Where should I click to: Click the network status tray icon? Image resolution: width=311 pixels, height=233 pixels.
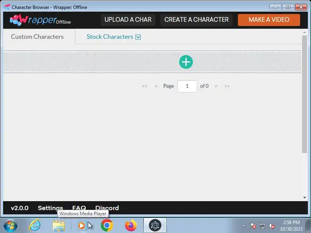[x=262, y=226]
